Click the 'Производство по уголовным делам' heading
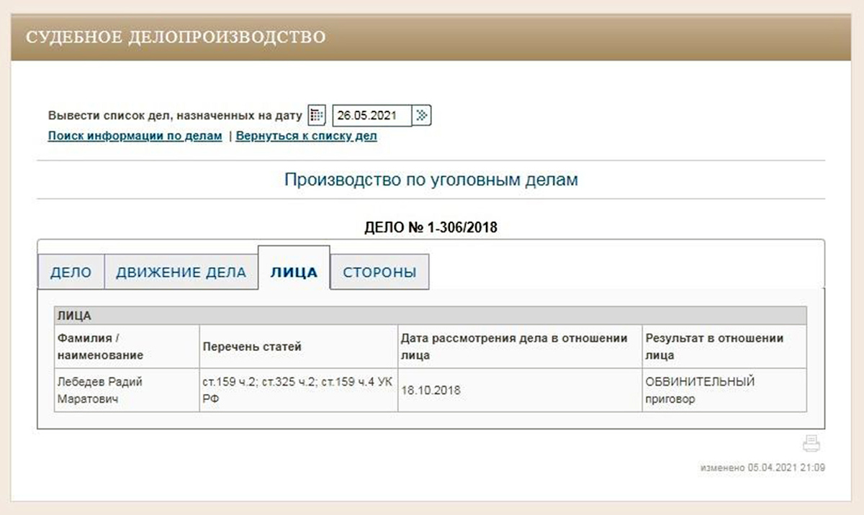This screenshot has height=515, width=864. coord(431,180)
